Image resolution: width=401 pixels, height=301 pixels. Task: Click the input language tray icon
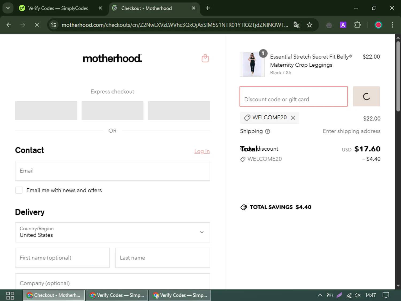330,295
